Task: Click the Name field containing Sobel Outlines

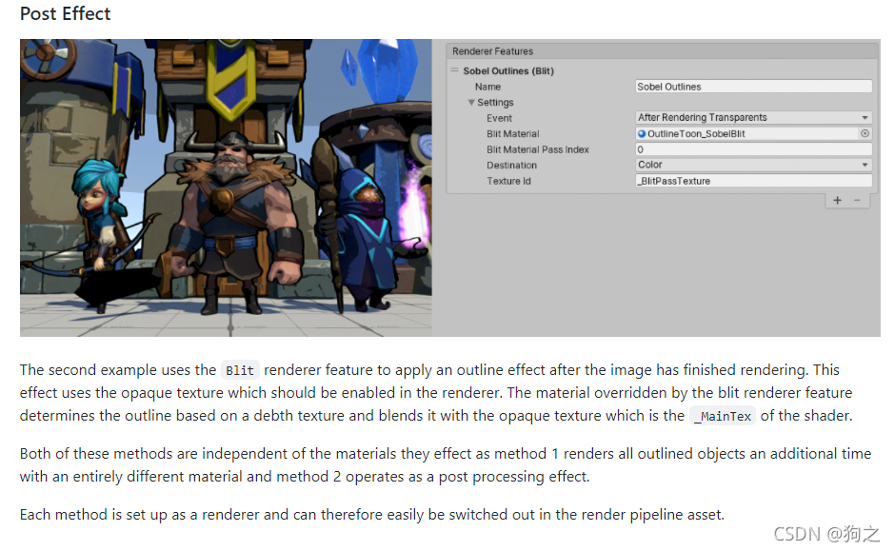Action: 752,86
